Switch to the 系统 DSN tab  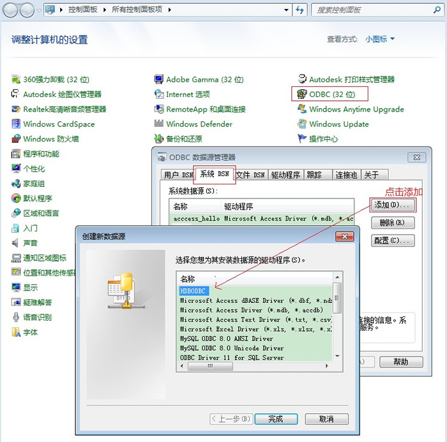[x=214, y=174]
